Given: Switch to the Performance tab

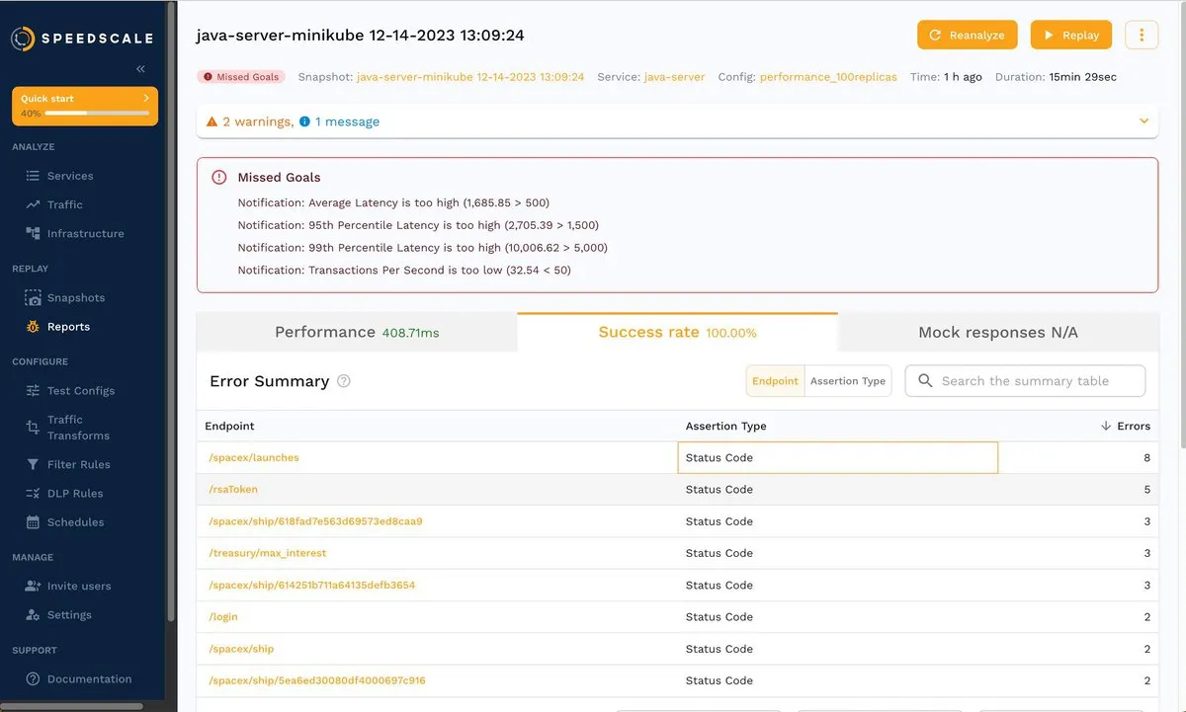Looking at the screenshot, I should point(357,333).
